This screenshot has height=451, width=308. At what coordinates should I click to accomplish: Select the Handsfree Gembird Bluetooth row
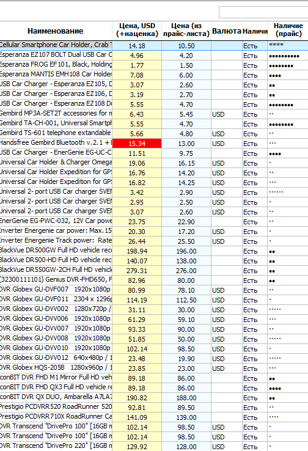coord(154,143)
